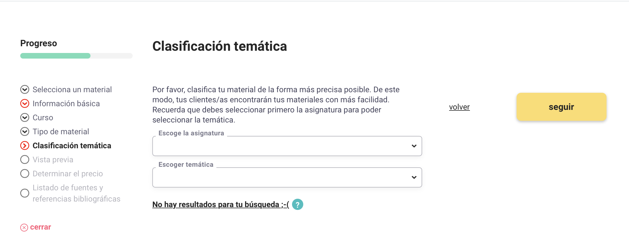Go to the Información básica step
Screen dimensions: 629x236
66,103
